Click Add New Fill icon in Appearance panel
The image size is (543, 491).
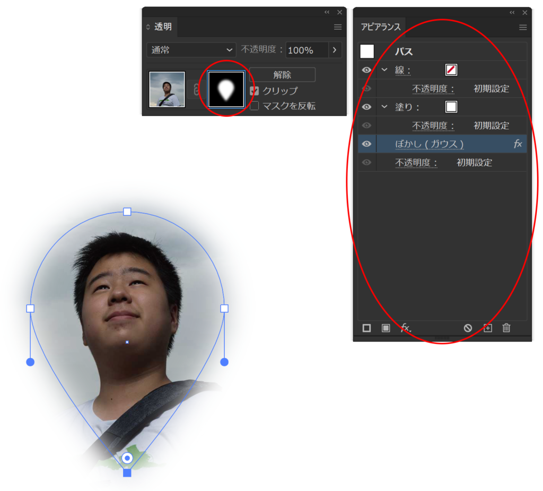386,328
